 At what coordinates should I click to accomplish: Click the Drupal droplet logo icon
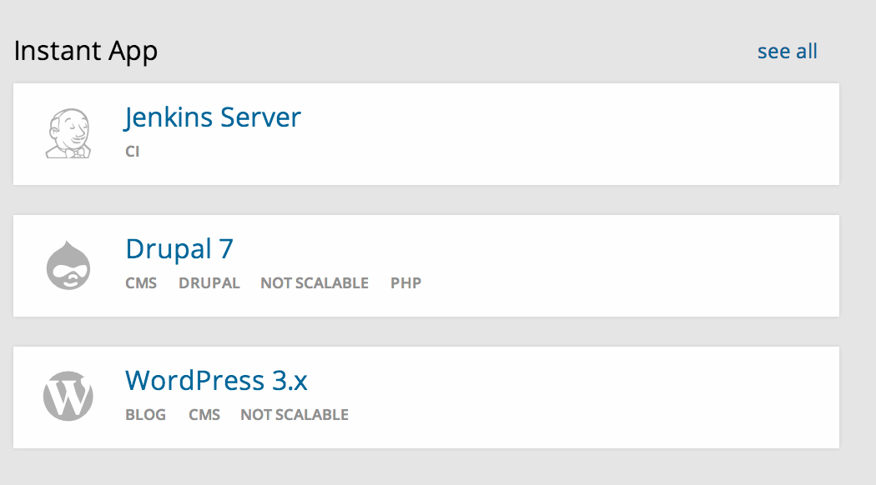tap(68, 266)
